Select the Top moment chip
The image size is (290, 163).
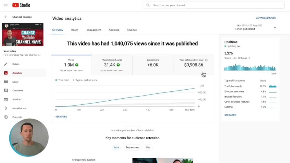(x=133, y=147)
